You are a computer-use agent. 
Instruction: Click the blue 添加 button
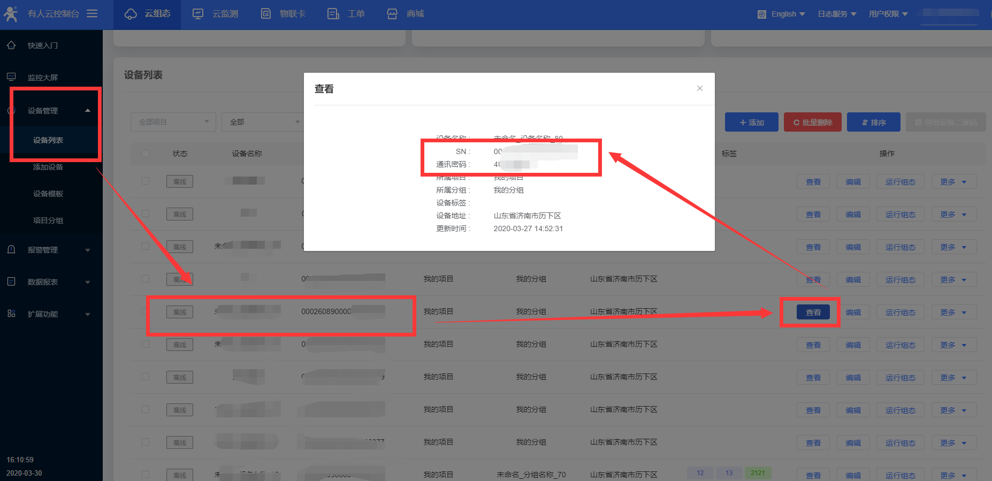click(751, 123)
